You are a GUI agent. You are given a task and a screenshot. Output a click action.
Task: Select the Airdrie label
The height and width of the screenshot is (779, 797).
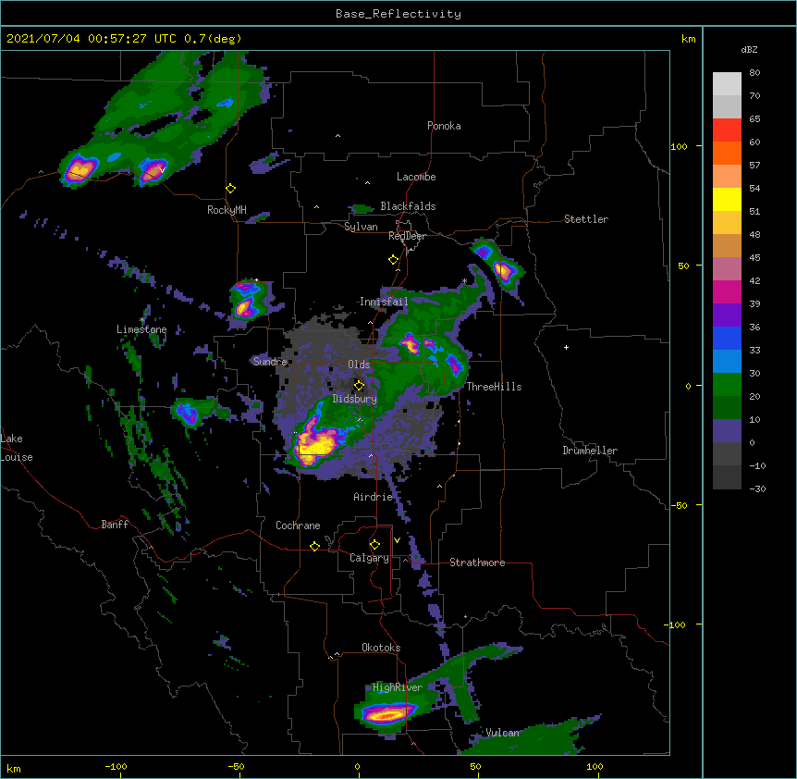[374, 497]
